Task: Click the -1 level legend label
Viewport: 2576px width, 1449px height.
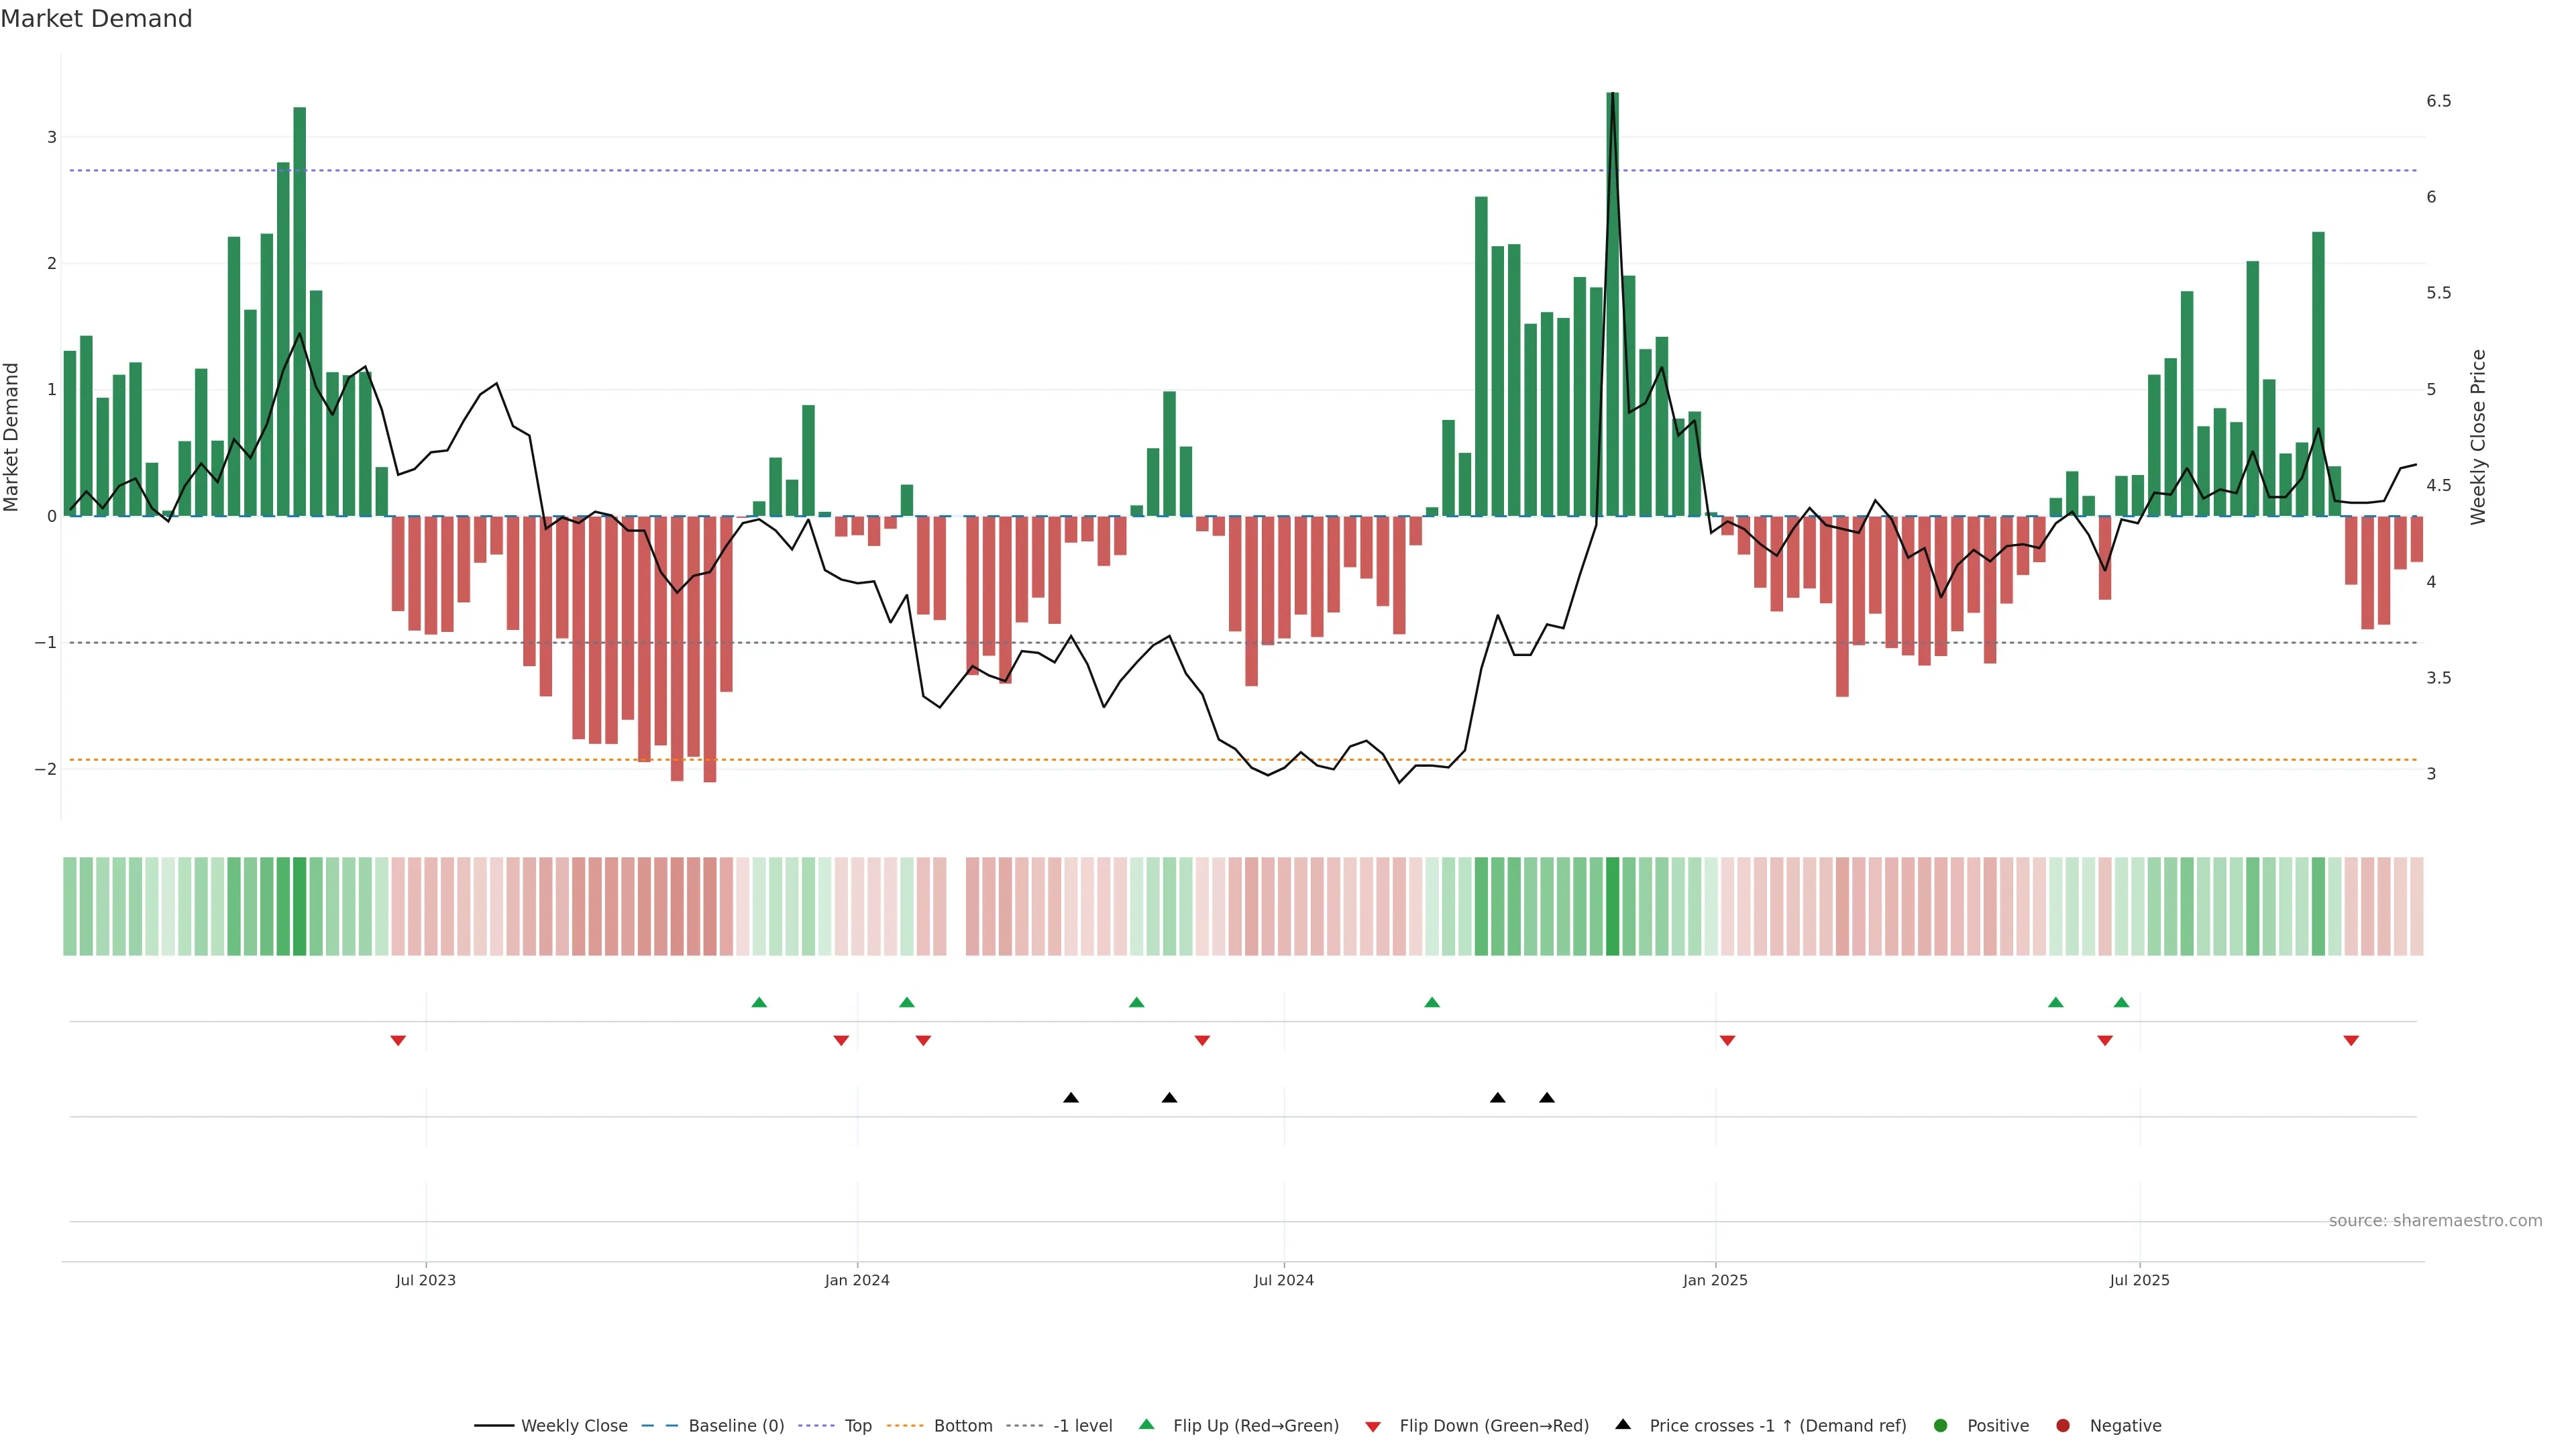Action: [x=1082, y=1425]
